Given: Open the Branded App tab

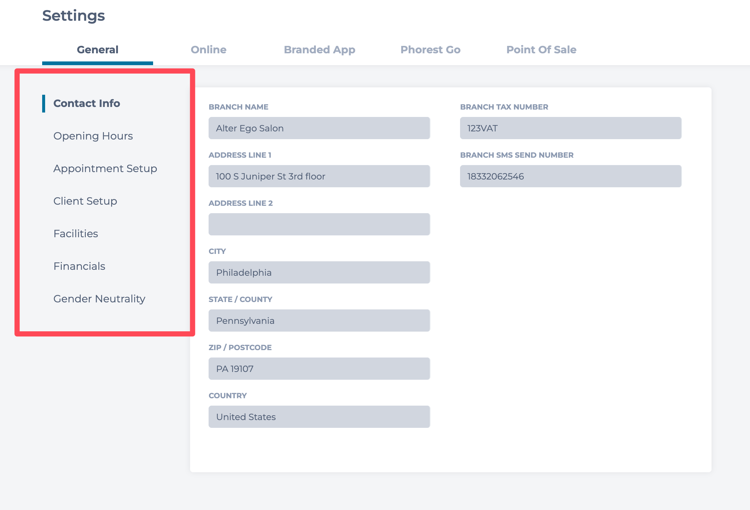Looking at the screenshot, I should pyautogui.click(x=319, y=50).
